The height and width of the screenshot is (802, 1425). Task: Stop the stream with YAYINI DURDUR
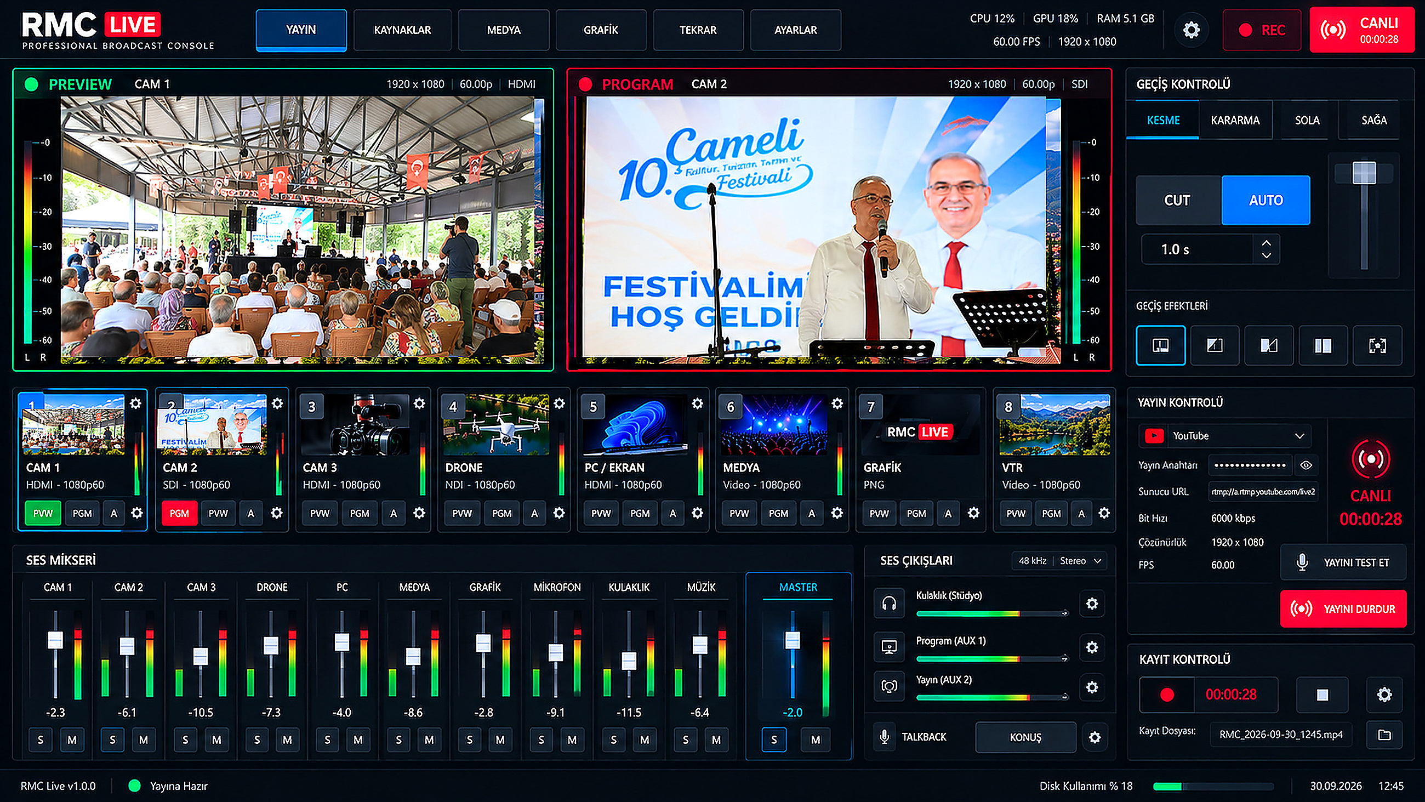tap(1343, 610)
